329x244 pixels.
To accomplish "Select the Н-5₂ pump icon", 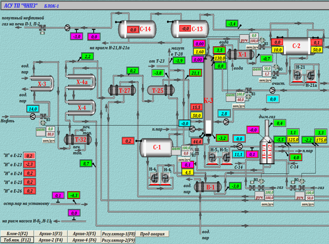I will (226, 158).
